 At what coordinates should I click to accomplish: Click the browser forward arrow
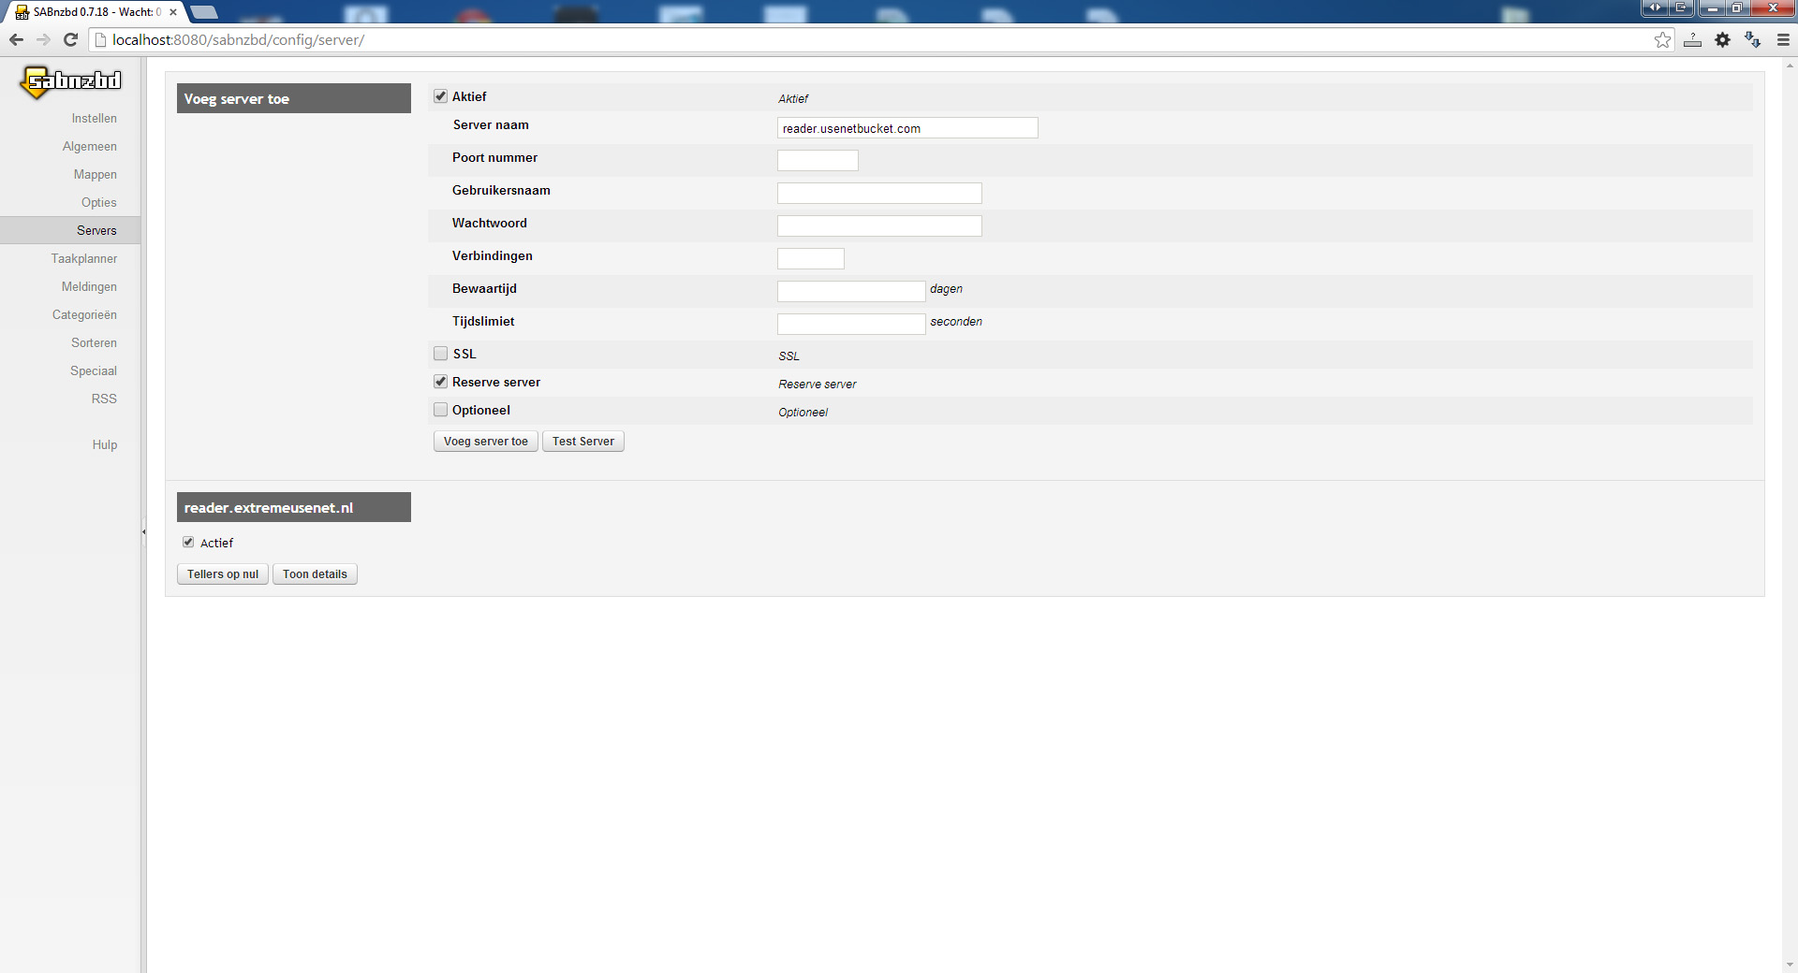click(x=43, y=39)
